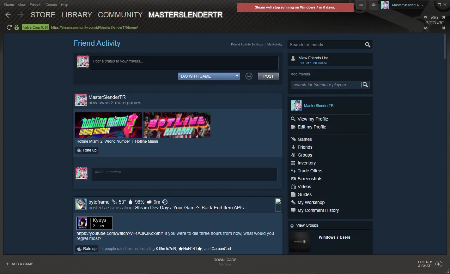Click the Videos TV icon
The image size is (450, 274).
pyautogui.click(x=293, y=187)
